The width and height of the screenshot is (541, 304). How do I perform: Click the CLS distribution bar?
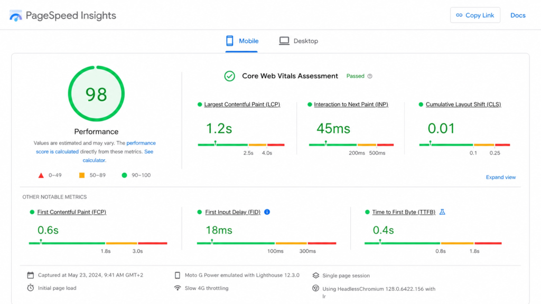click(x=464, y=145)
